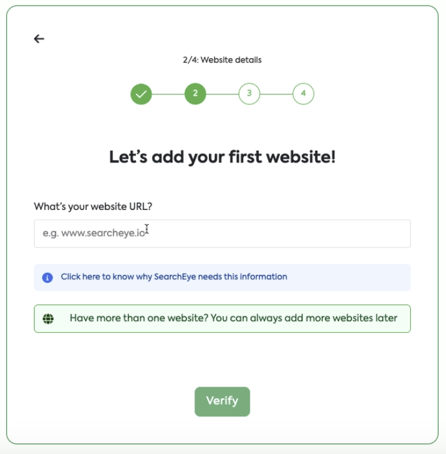The image size is (446, 454).
Task: Select step 2 circle in the stepper
Action: [x=195, y=94]
